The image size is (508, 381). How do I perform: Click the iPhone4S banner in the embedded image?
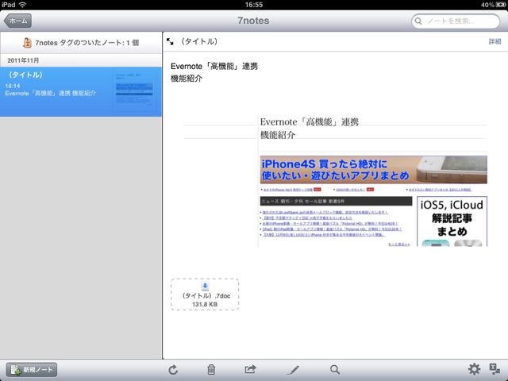tap(374, 170)
